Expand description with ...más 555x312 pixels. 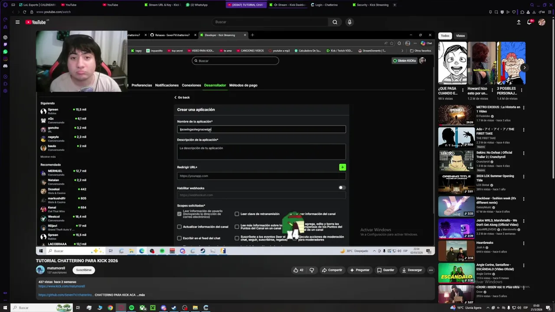tap(140, 295)
